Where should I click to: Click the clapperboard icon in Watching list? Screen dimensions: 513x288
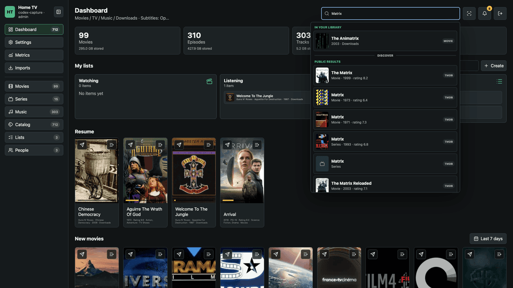pyautogui.click(x=209, y=81)
